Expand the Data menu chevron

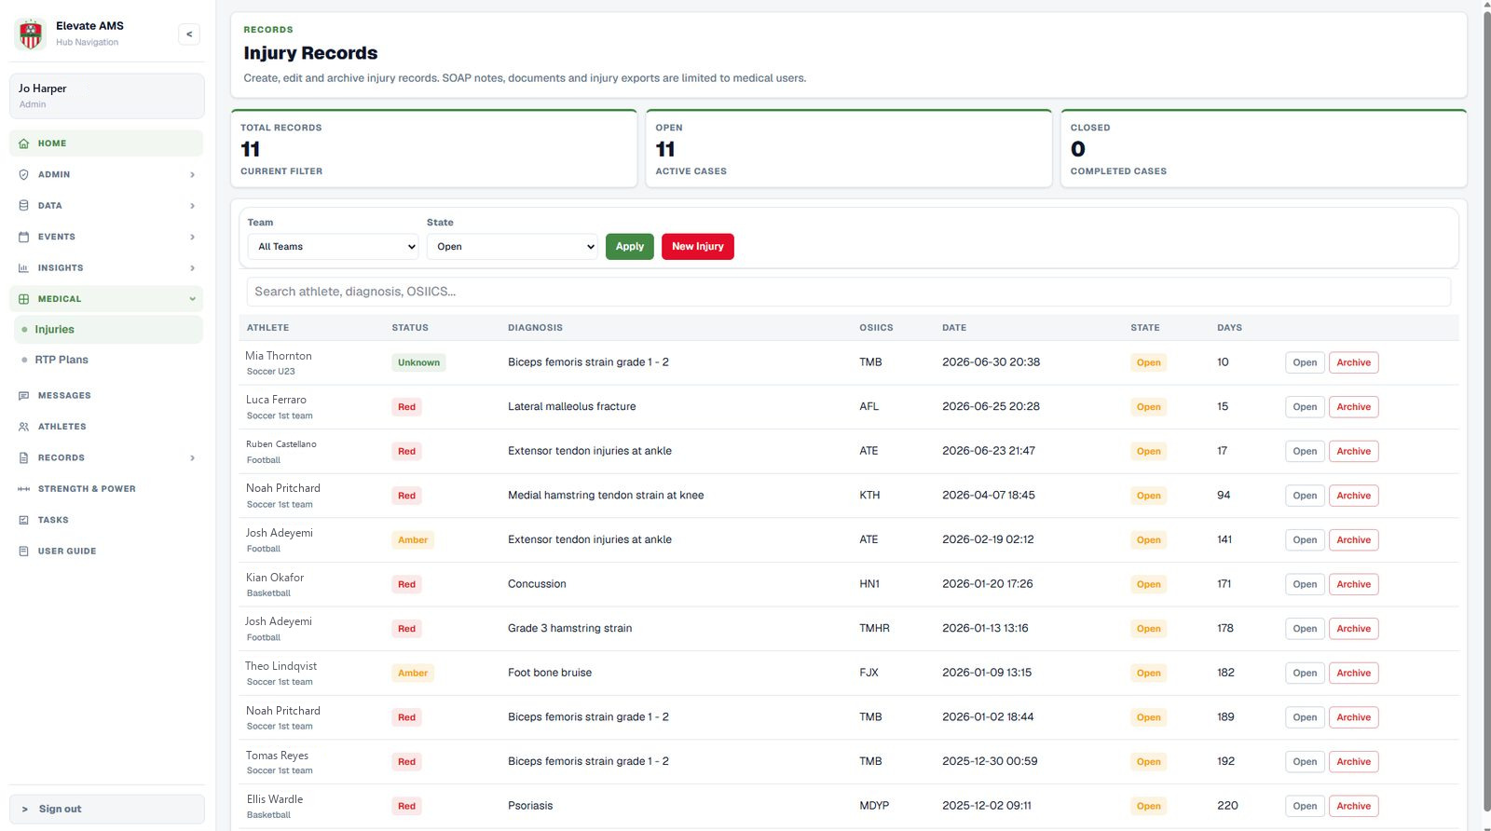[193, 206]
